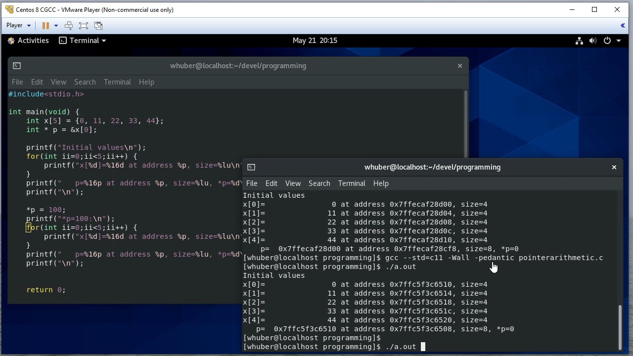Open Help menu in front terminal window
This screenshot has height=356, width=633.
pyautogui.click(x=381, y=183)
